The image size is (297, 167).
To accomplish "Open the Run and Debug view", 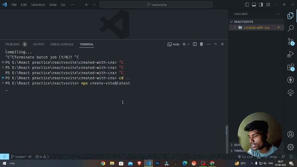I will pos(291,54).
